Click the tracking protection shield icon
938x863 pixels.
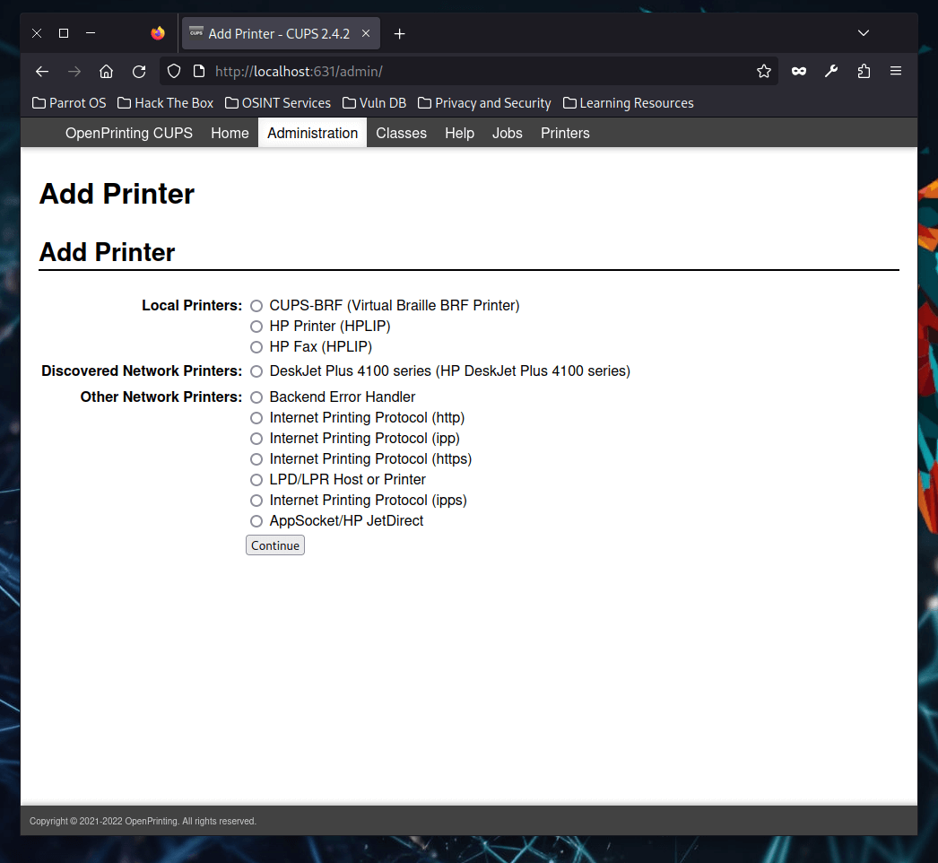(174, 71)
